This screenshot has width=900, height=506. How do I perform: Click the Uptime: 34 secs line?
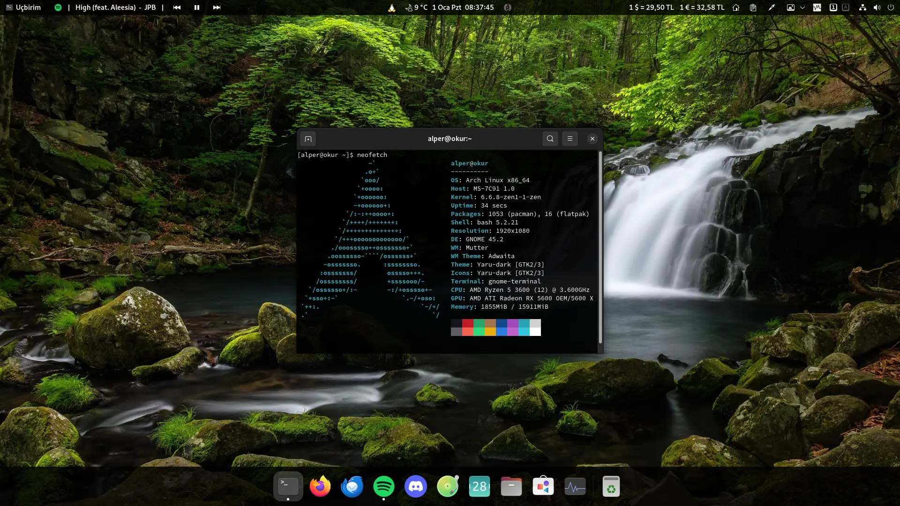tap(479, 205)
